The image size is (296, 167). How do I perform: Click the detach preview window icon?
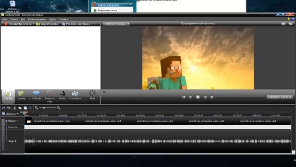coord(290,24)
